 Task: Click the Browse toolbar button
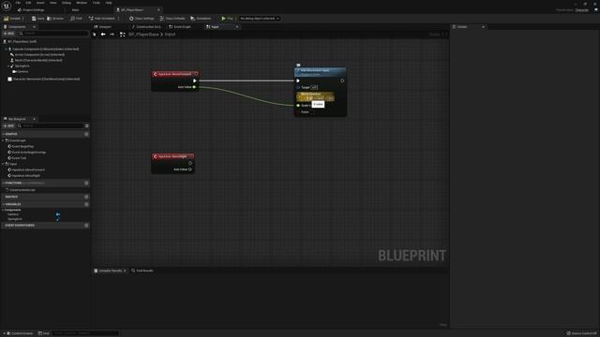coord(55,19)
